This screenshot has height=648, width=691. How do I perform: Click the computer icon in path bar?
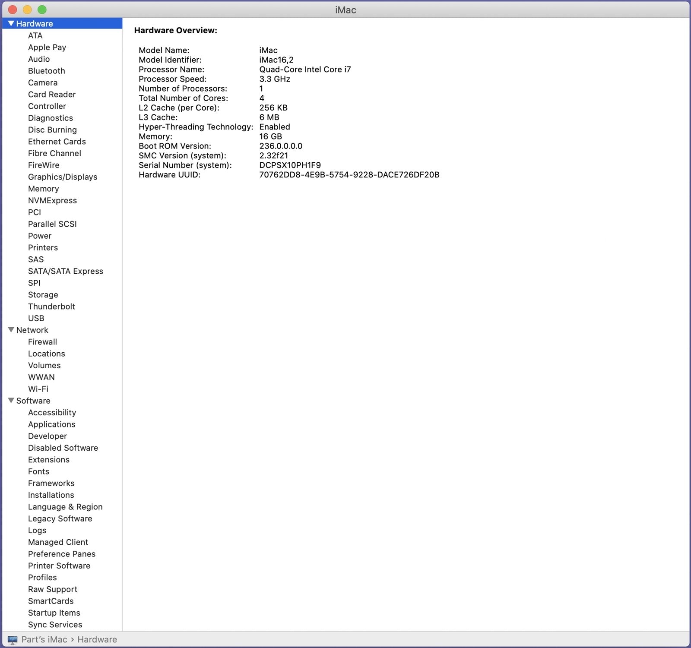tap(13, 640)
